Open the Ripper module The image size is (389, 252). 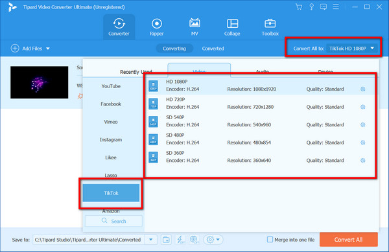click(156, 27)
